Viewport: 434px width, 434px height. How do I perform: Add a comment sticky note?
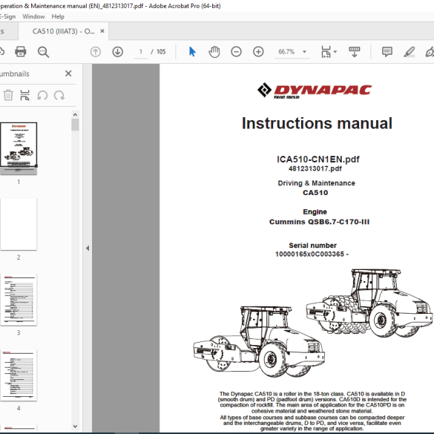click(387, 52)
